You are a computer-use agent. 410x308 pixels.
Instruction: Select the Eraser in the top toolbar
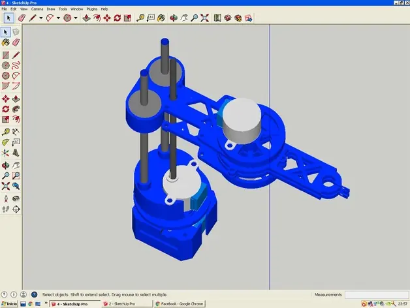[x=22, y=18]
